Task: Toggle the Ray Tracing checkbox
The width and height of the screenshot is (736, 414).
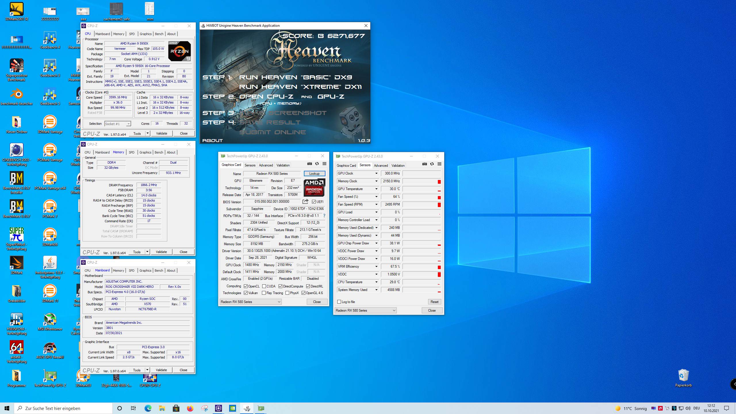Action: click(x=264, y=293)
